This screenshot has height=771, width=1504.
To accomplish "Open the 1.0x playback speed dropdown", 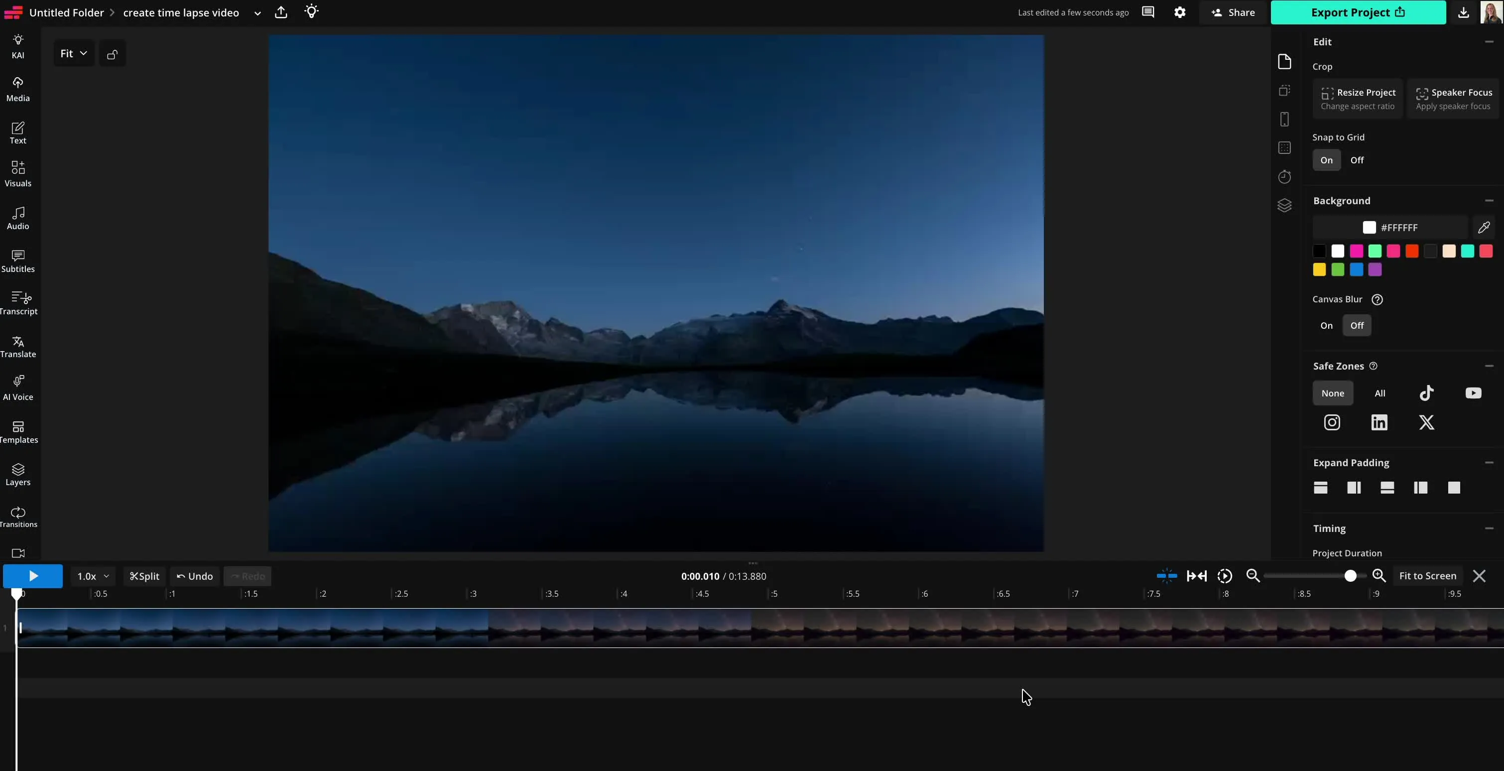I will 93,576.
